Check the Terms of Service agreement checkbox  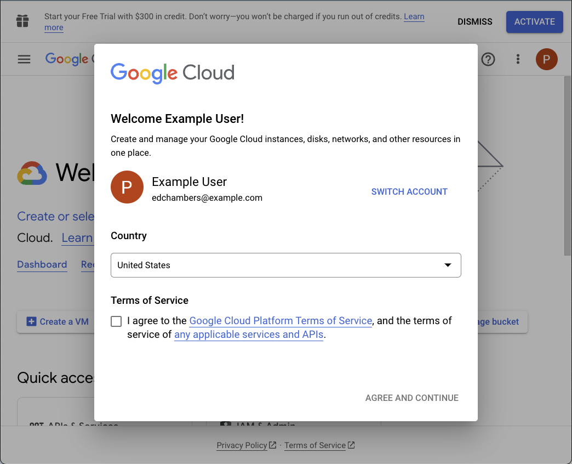point(116,321)
